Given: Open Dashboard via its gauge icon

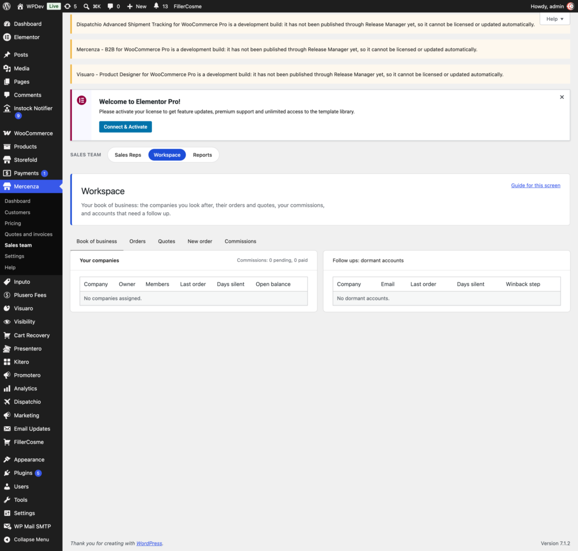Looking at the screenshot, I should [7, 24].
